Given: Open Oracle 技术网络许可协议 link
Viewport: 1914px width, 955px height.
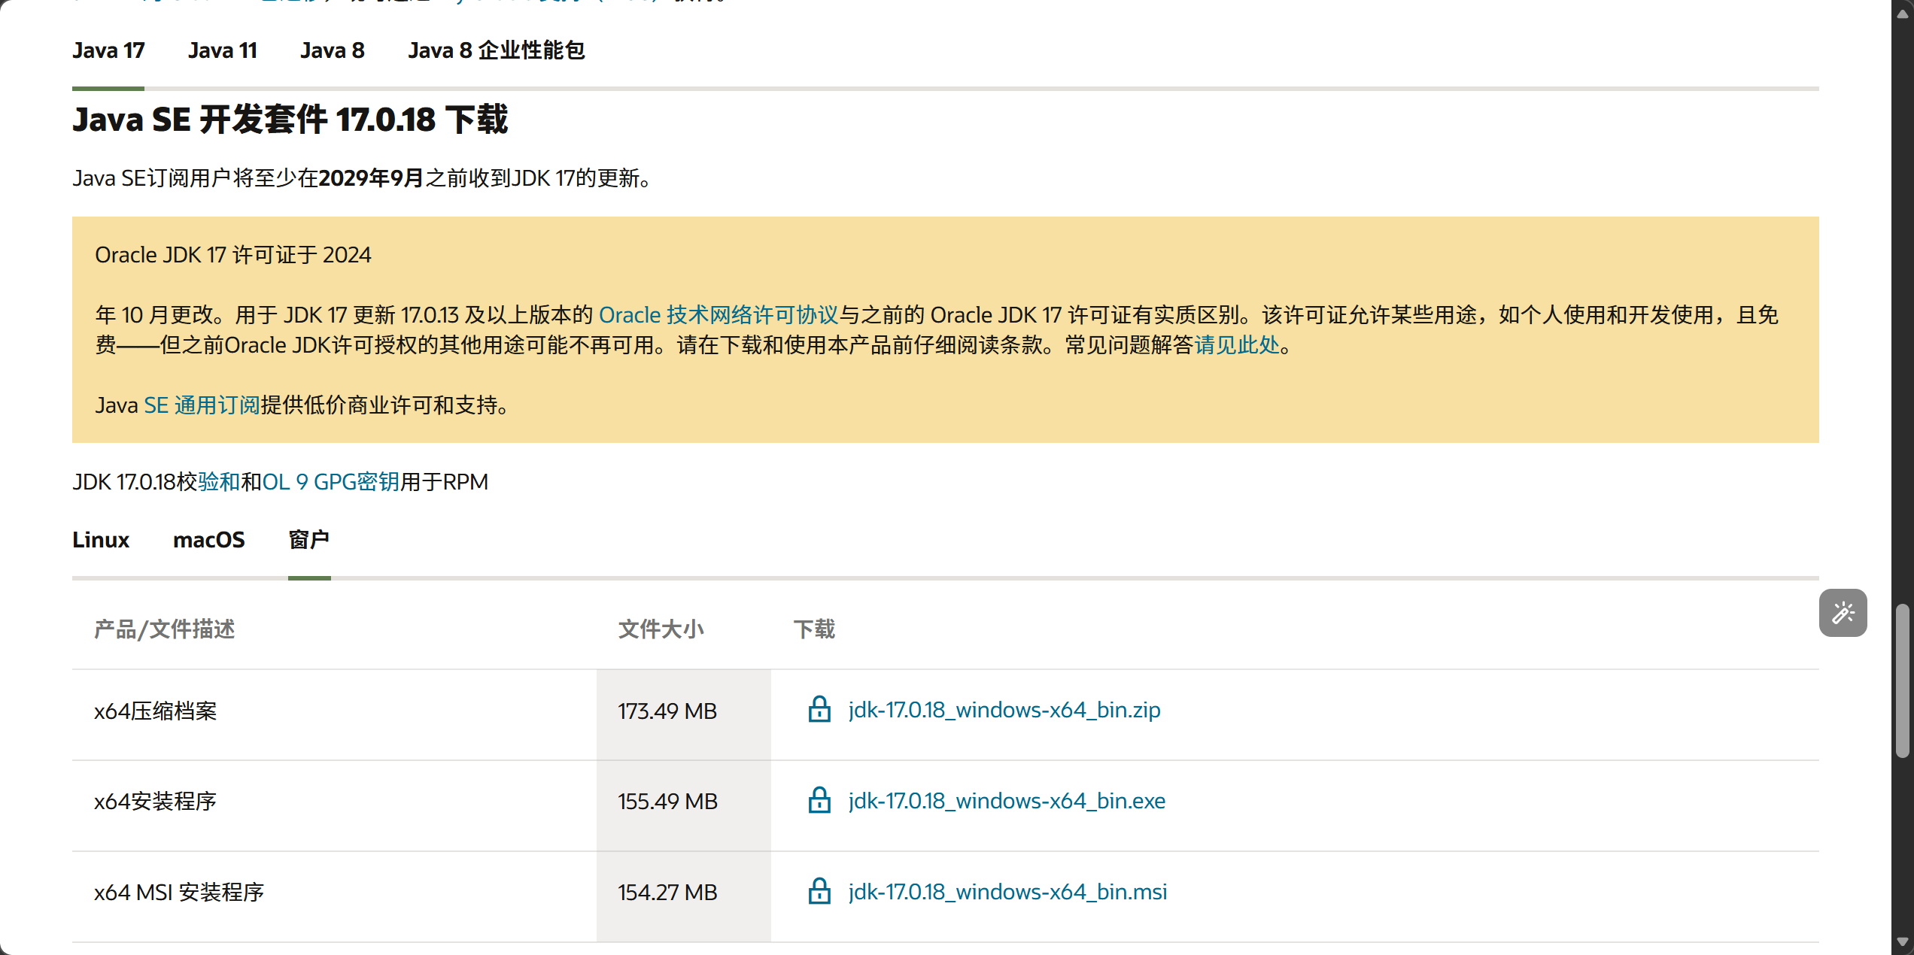Looking at the screenshot, I should 718,315.
